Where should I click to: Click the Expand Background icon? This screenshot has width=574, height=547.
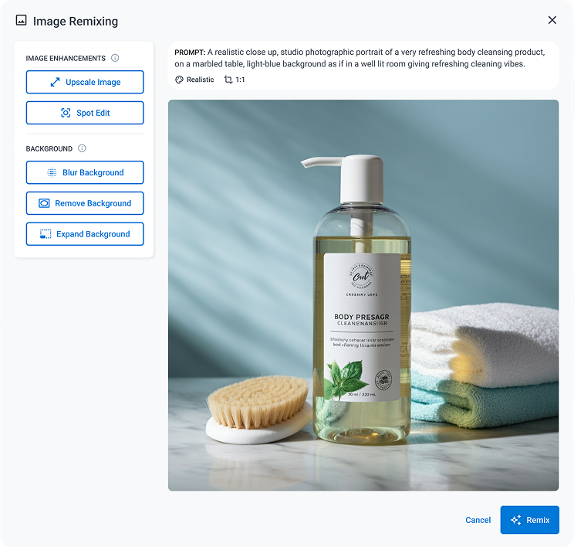46,234
